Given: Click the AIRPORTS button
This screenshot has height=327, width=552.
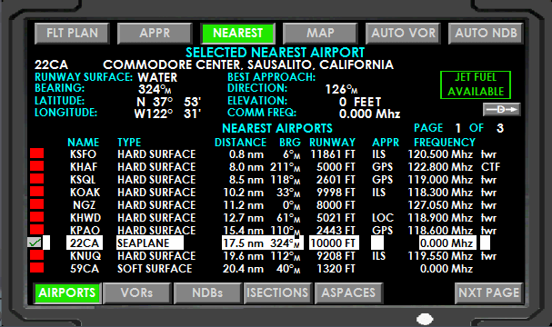Looking at the screenshot, I should point(67,292).
